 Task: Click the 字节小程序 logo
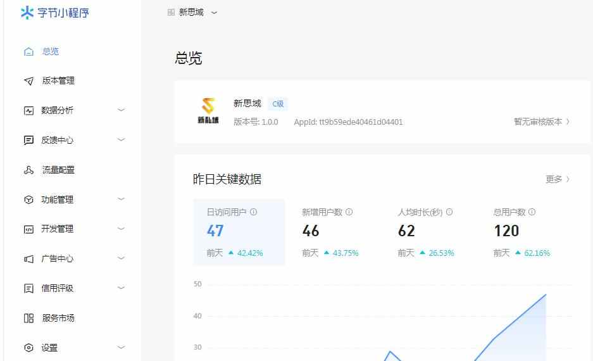(x=55, y=13)
